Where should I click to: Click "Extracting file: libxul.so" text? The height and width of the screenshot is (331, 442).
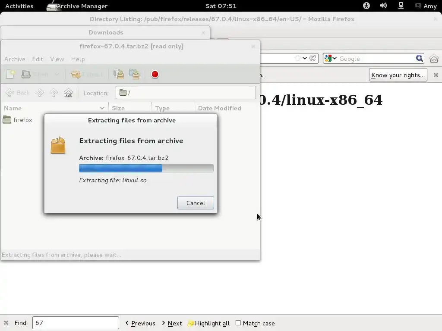point(113,181)
